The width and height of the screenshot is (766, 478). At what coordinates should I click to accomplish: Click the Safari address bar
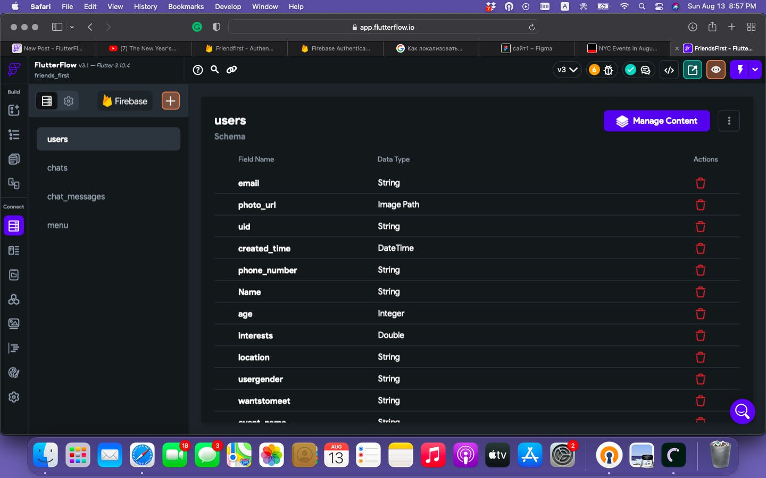[x=383, y=27]
